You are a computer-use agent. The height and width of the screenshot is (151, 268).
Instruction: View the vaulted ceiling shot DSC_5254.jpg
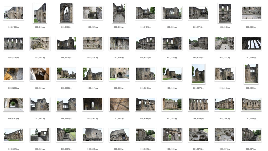tap(119, 104)
